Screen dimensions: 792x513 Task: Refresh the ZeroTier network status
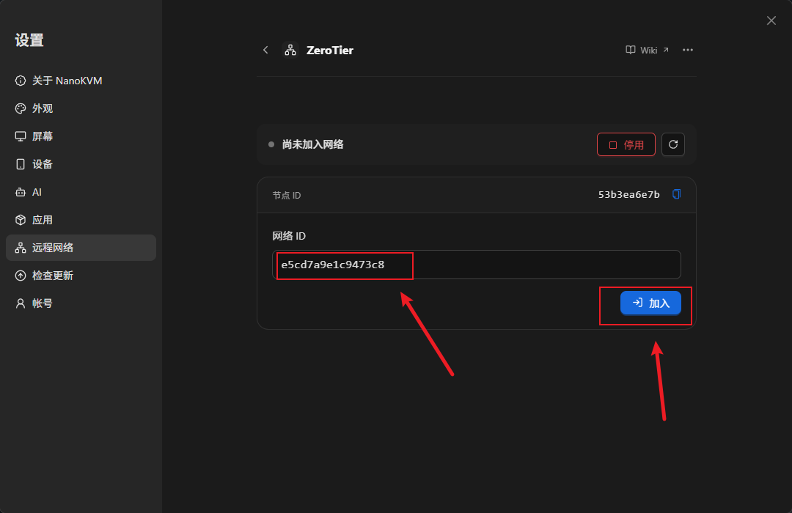pos(672,144)
